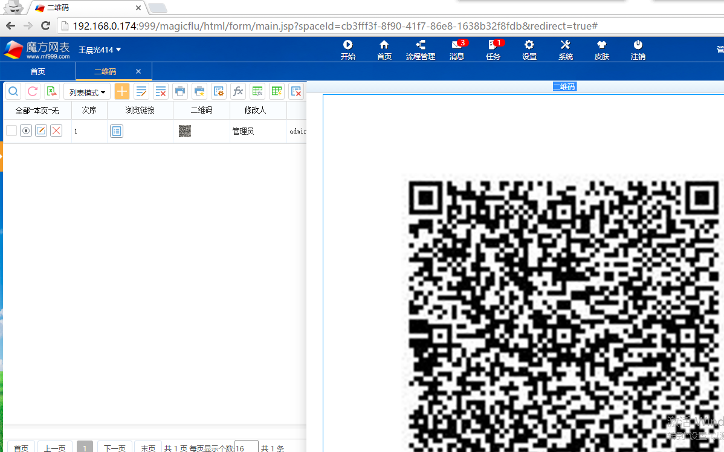Click the 下一页 next page button
The image size is (724, 452).
115,447
